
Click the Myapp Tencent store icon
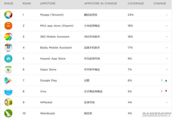click(x=8, y=15)
